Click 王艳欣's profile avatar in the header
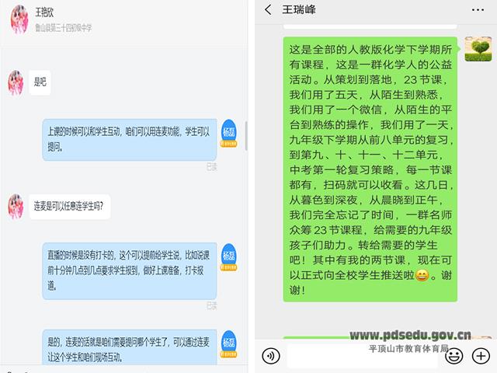The image size is (497, 373). 19,19
